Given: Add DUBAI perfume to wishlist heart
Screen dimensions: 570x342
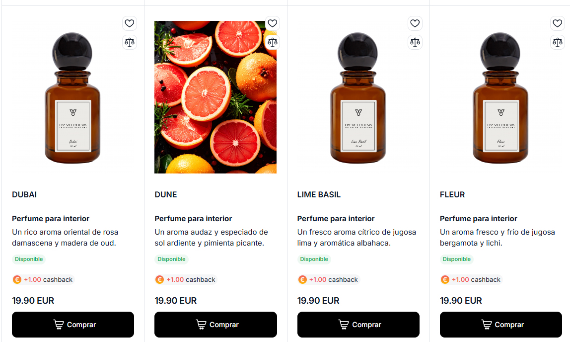Looking at the screenshot, I should pyautogui.click(x=130, y=23).
